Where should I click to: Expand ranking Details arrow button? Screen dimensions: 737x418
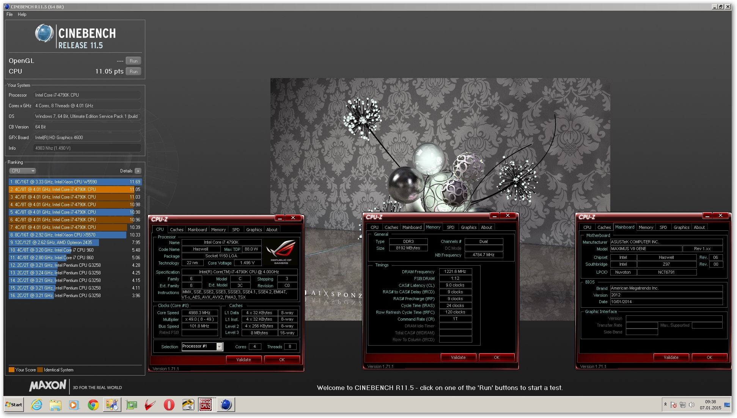coord(138,171)
